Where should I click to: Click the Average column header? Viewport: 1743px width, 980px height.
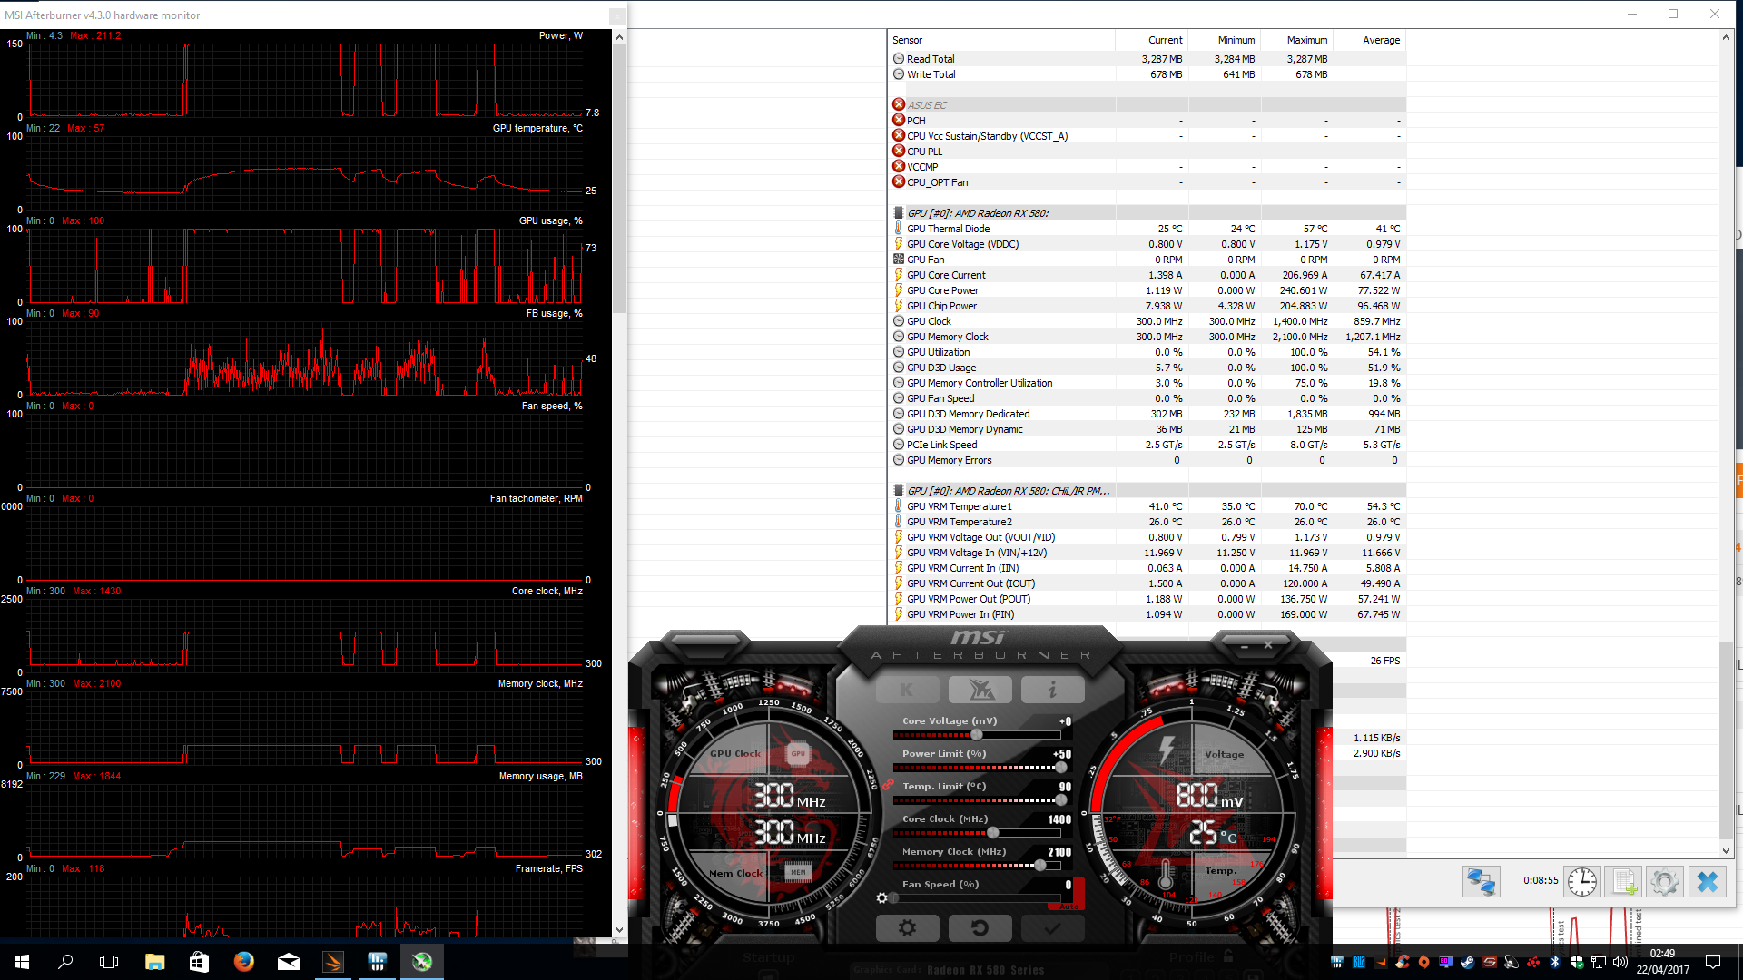pos(1370,40)
